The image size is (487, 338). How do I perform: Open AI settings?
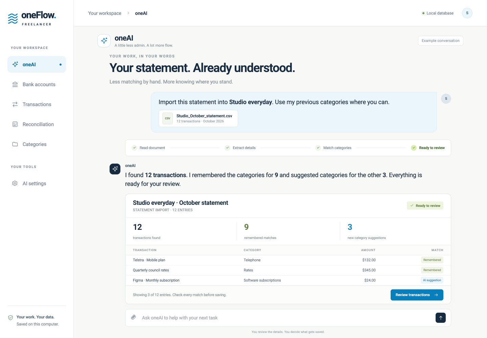point(37,183)
